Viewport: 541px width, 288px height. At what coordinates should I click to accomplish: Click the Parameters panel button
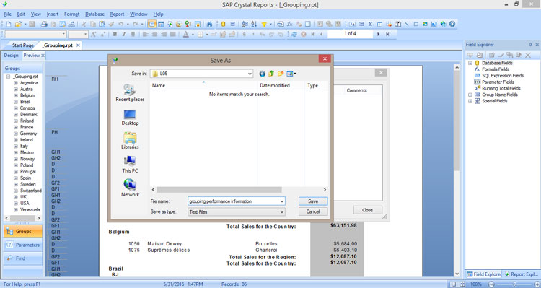tap(23, 245)
